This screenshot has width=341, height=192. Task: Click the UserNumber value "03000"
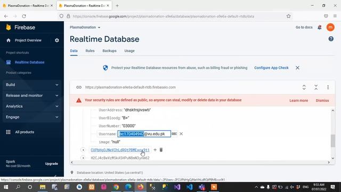(129, 126)
